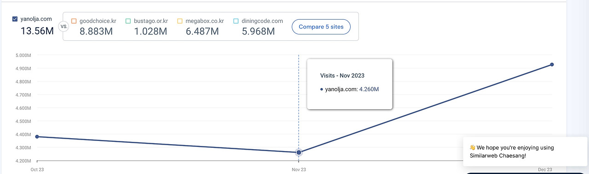
Task: Click the goodchoice.kr site label
Action: pos(98,21)
